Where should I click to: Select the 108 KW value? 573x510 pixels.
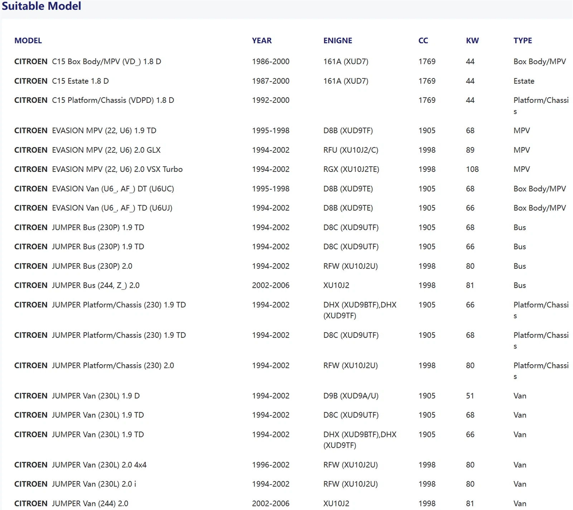pyautogui.click(x=472, y=169)
